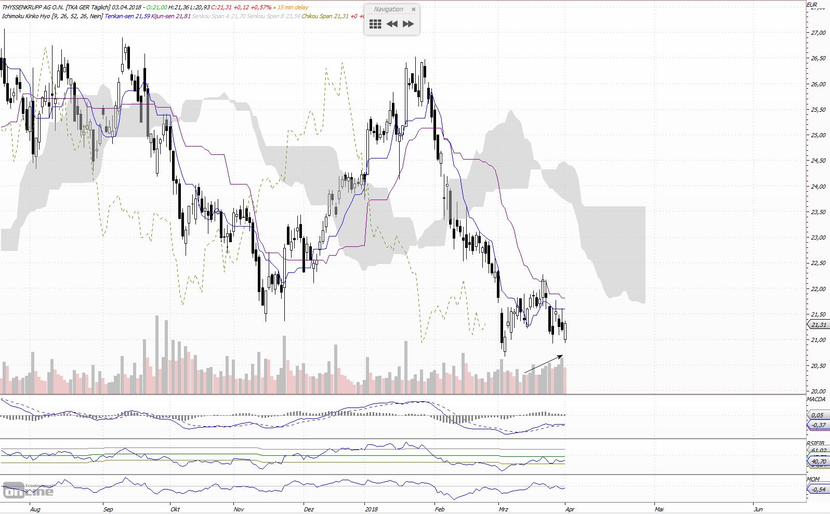Click the open price O:21,00 value
The height and width of the screenshot is (514, 830).
tap(156, 7)
